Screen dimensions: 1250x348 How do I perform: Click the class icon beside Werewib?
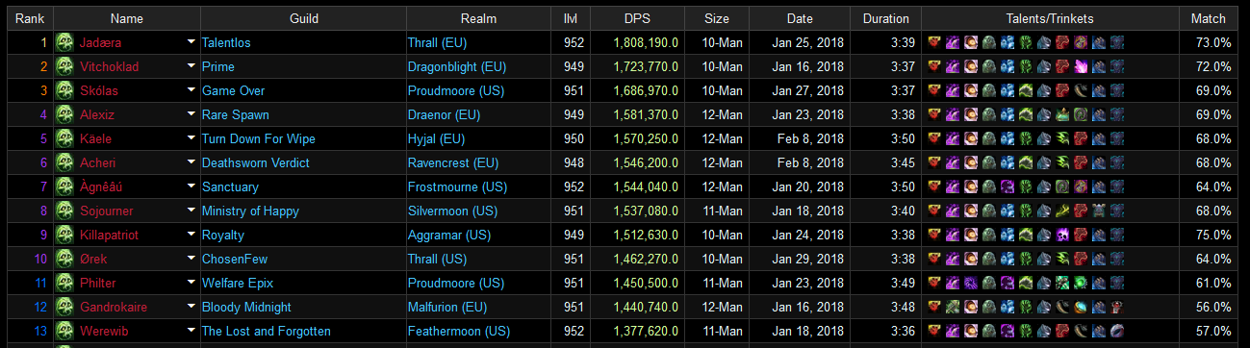(x=64, y=331)
